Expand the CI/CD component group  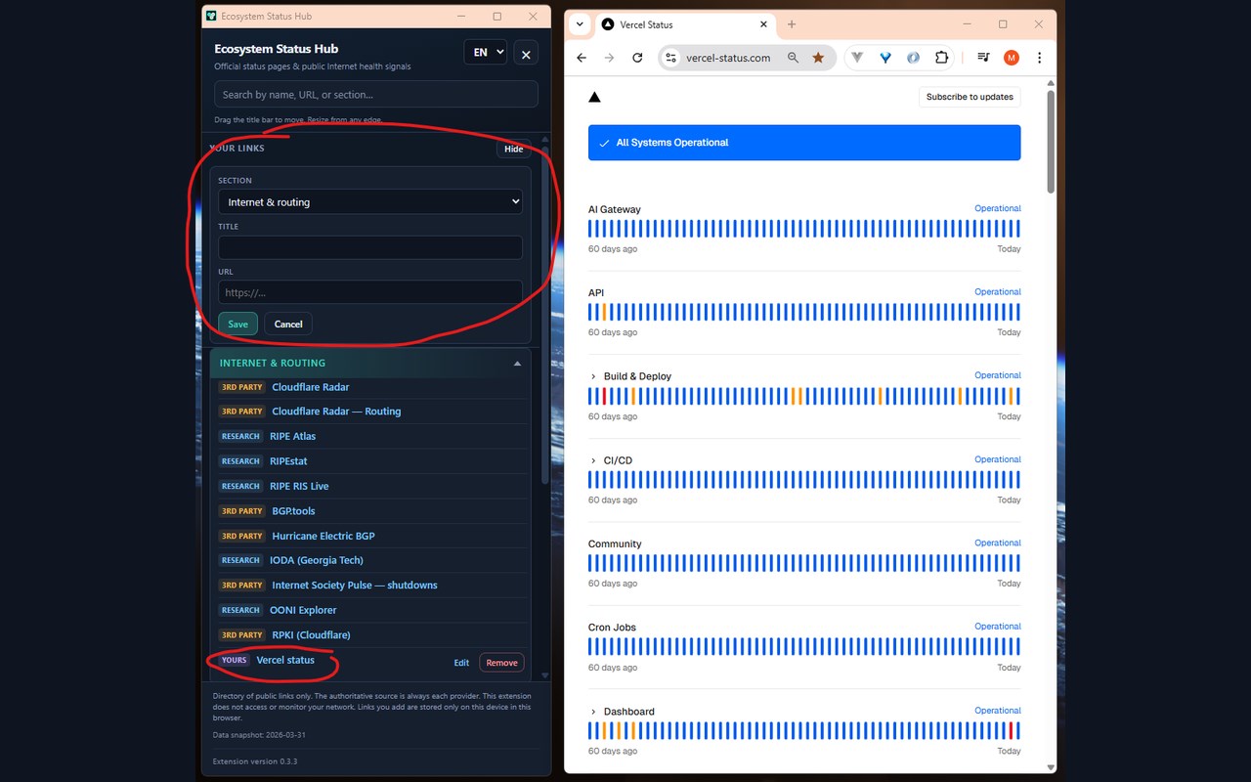tap(593, 460)
